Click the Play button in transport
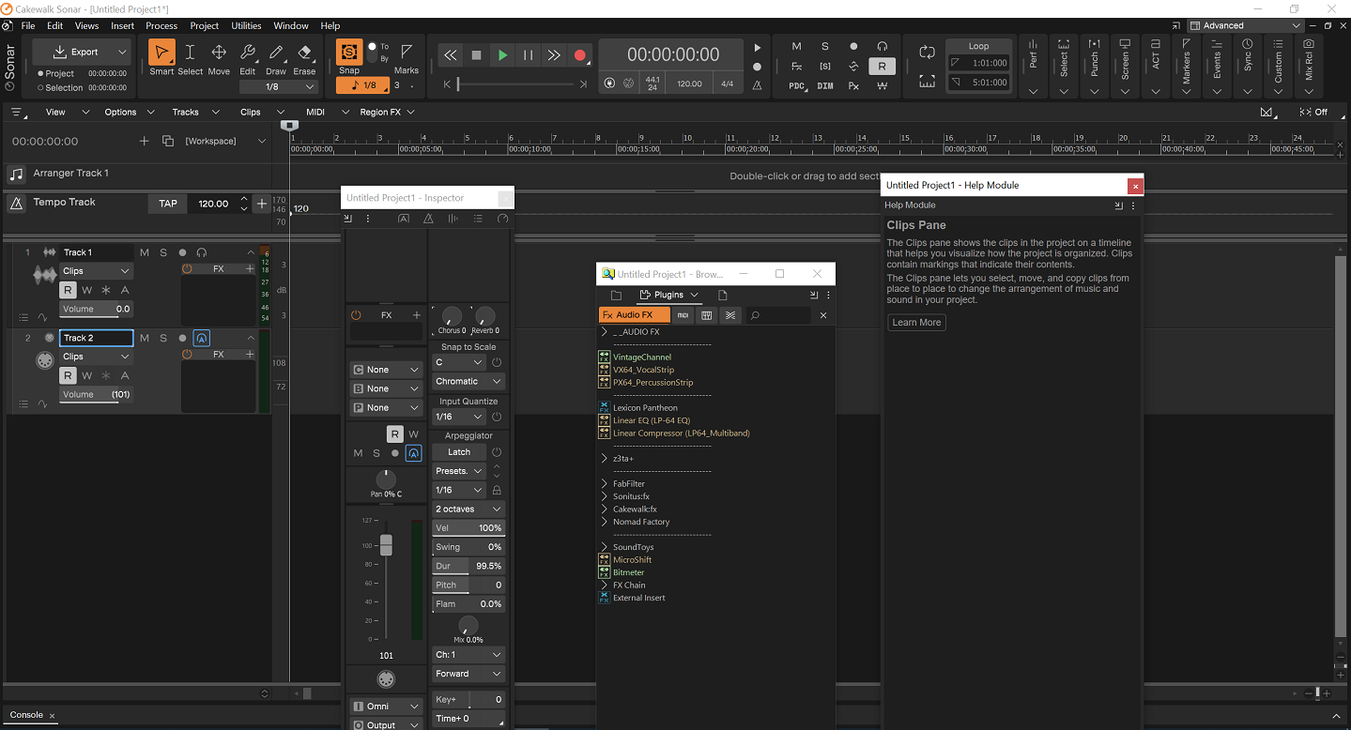 502,55
